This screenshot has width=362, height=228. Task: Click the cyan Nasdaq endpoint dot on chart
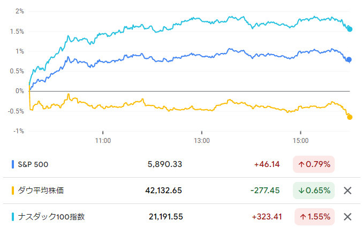tap(350, 29)
